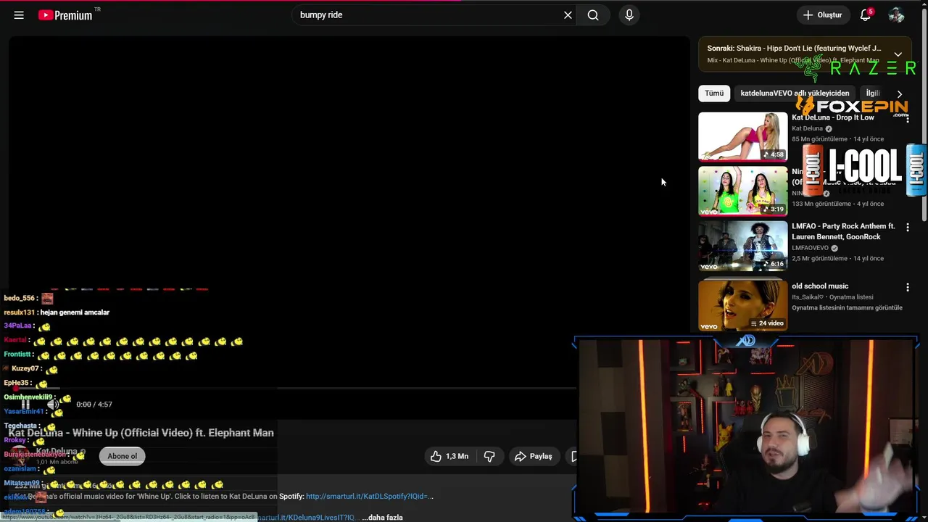
Task: Share the video via Paylaş
Action: click(534, 456)
